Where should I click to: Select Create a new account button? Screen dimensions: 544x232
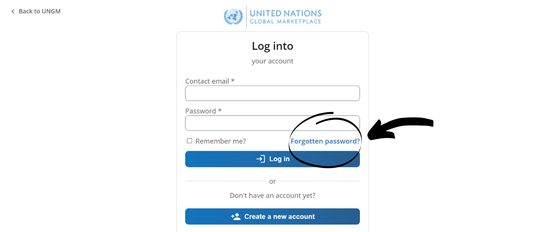[272, 217]
